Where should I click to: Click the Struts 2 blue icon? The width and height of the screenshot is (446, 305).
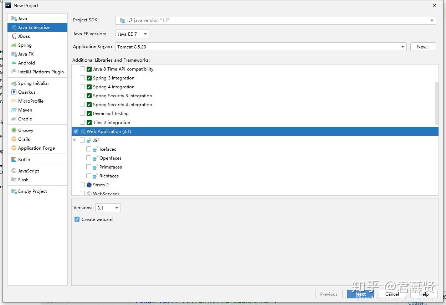(x=89, y=185)
